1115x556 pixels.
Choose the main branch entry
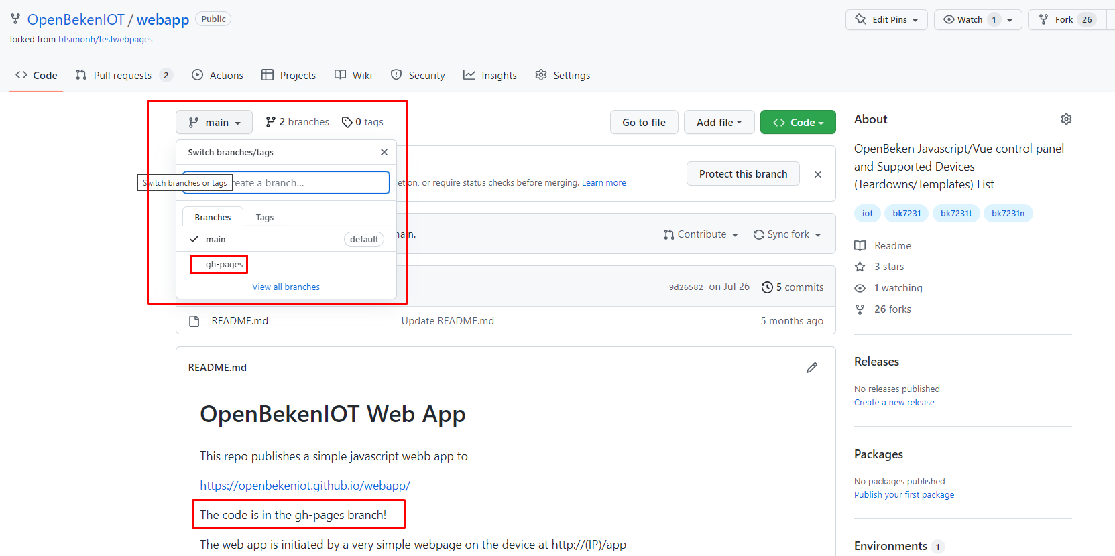click(286, 239)
